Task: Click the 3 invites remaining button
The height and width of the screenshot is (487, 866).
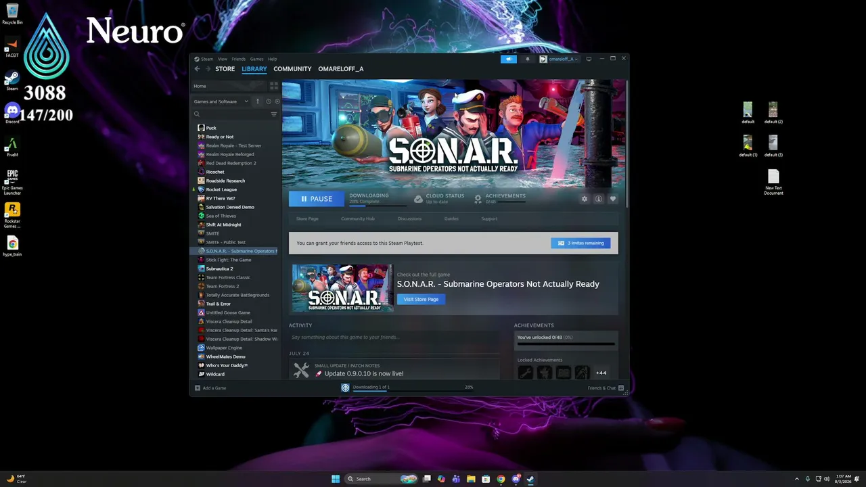Action: coord(580,243)
